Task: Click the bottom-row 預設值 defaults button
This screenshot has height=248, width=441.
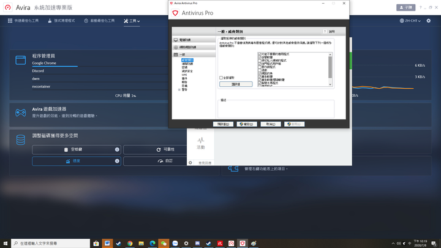Action: pyautogui.click(x=223, y=124)
